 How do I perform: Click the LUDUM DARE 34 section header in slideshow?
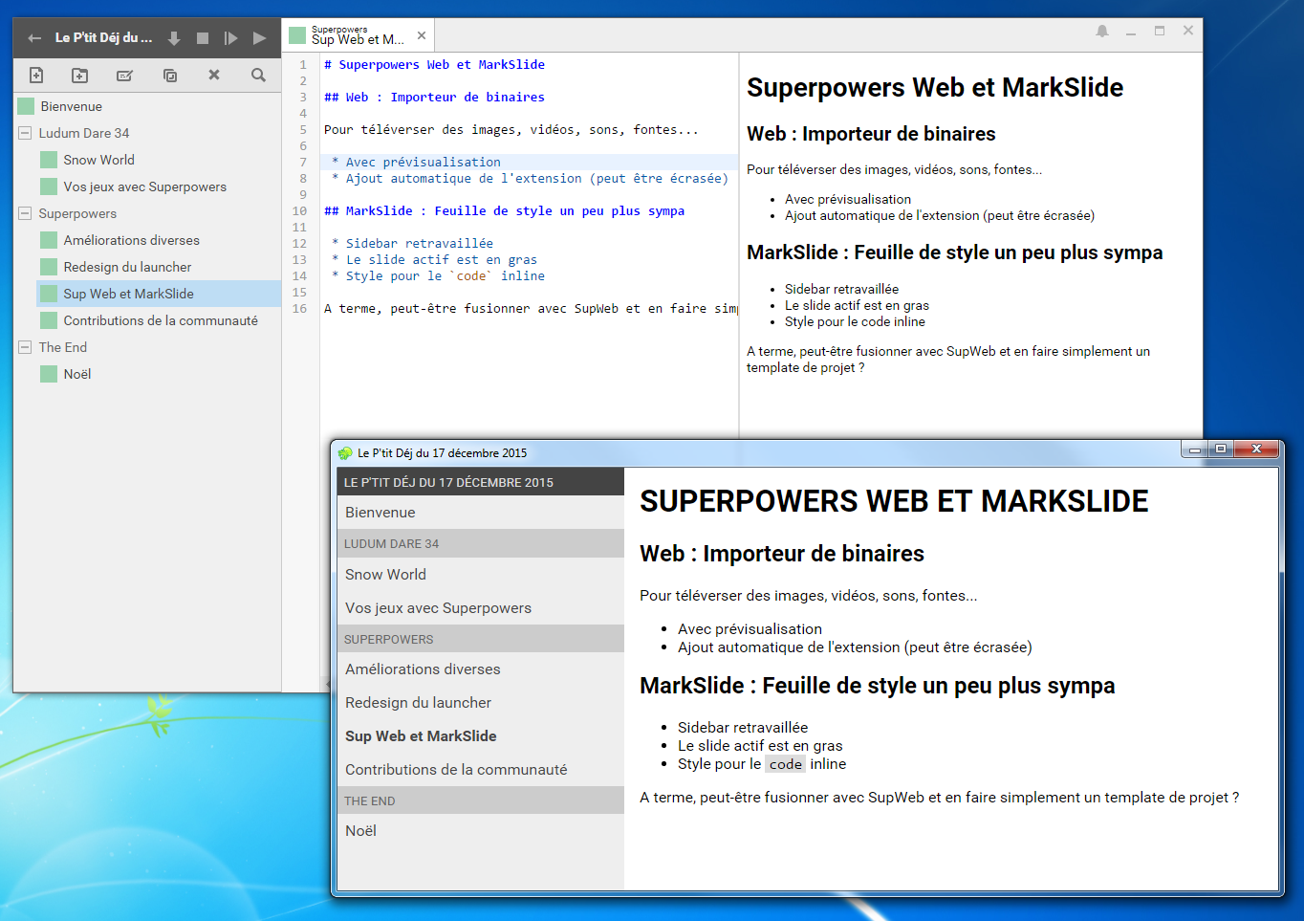tap(480, 543)
